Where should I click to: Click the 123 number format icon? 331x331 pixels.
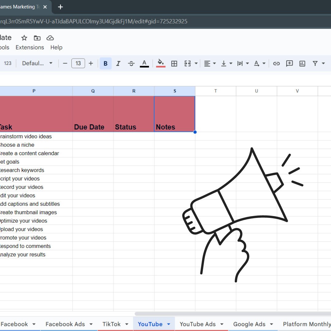[8, 63]
